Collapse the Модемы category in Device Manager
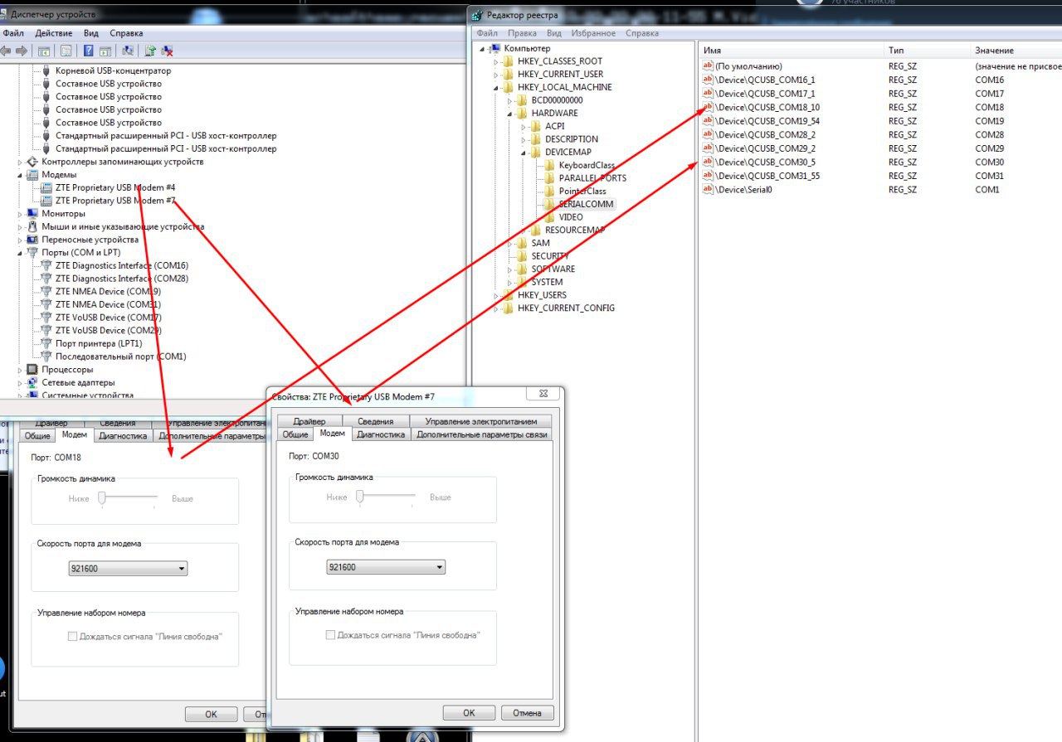The image size is (1062, 742). click(21, 175)
